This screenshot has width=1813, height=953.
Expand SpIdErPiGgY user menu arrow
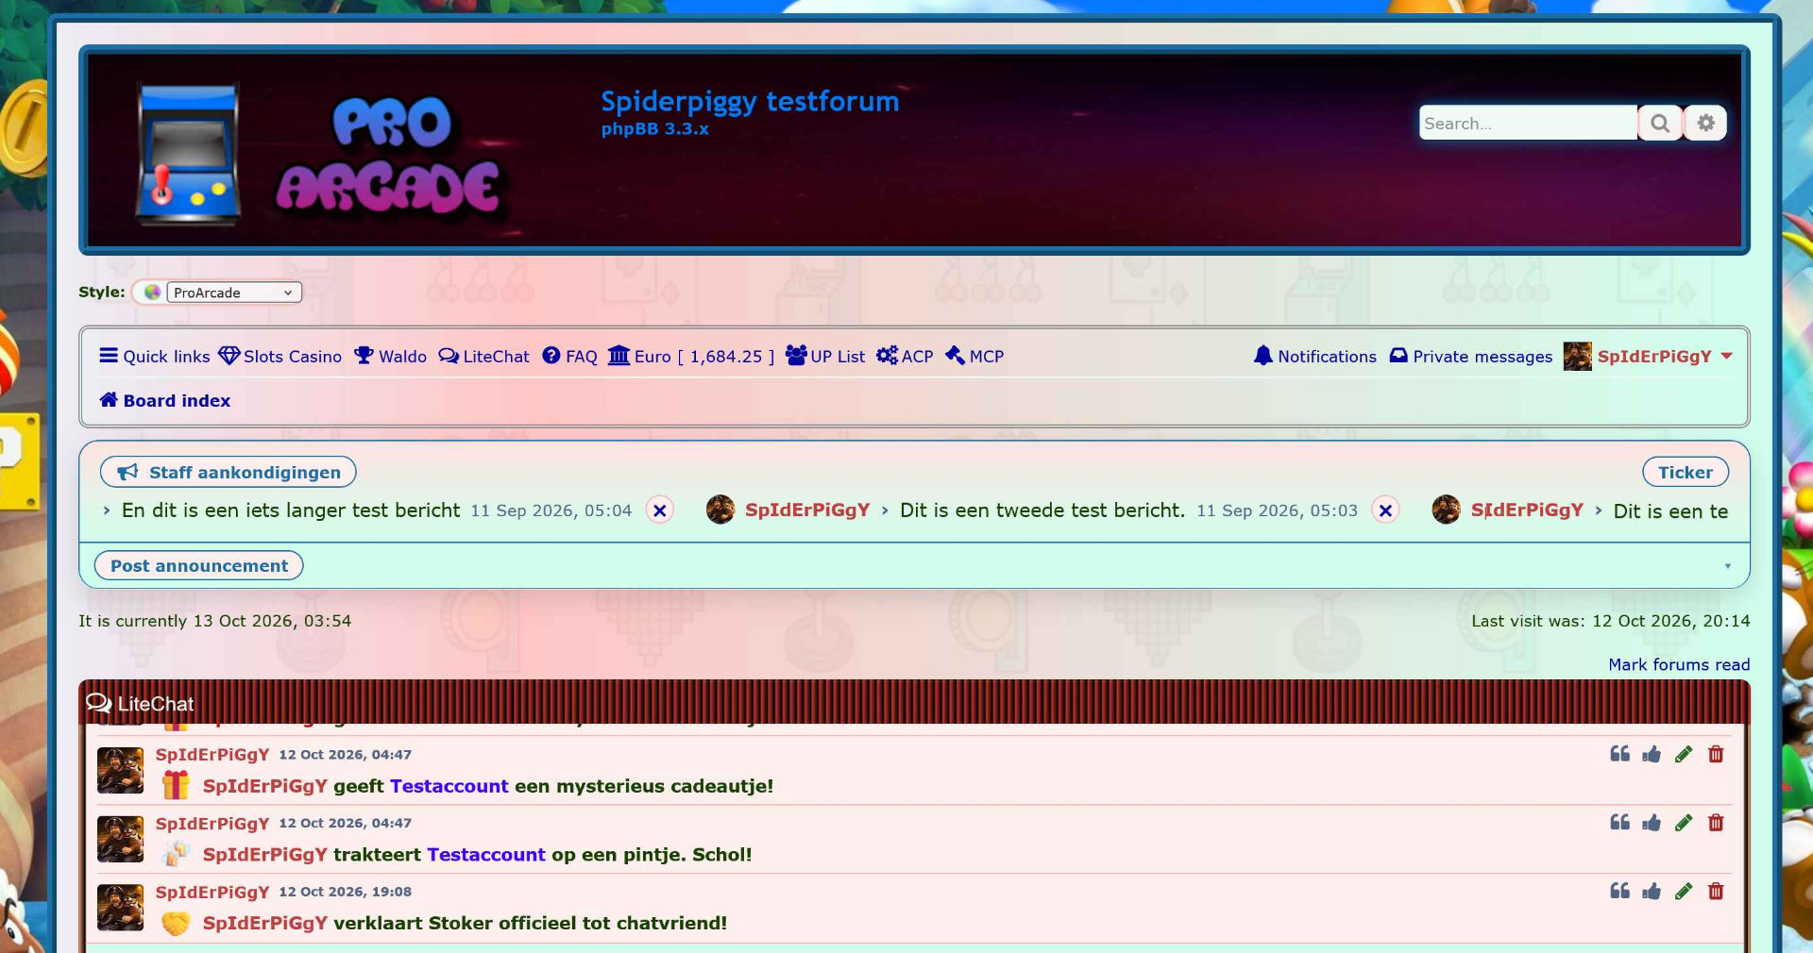click(1727, 357)
